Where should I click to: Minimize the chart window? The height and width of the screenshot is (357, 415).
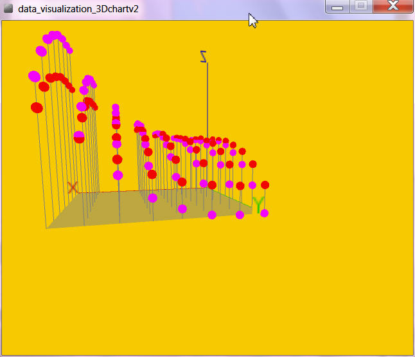(x=337, y=6)
